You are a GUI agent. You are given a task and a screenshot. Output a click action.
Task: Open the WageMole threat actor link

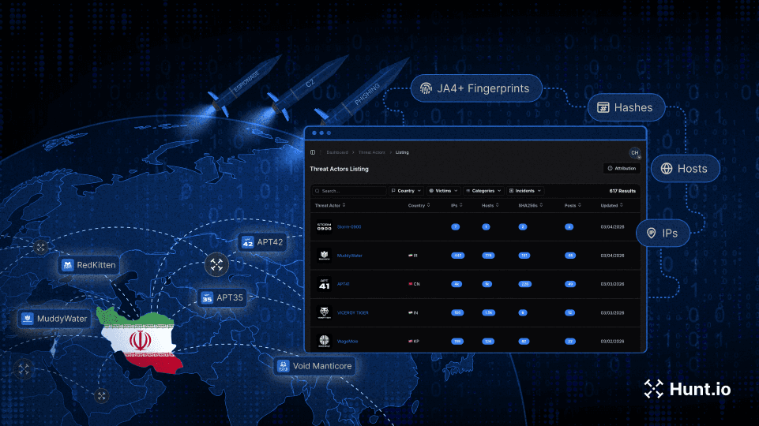coord(348,342)
